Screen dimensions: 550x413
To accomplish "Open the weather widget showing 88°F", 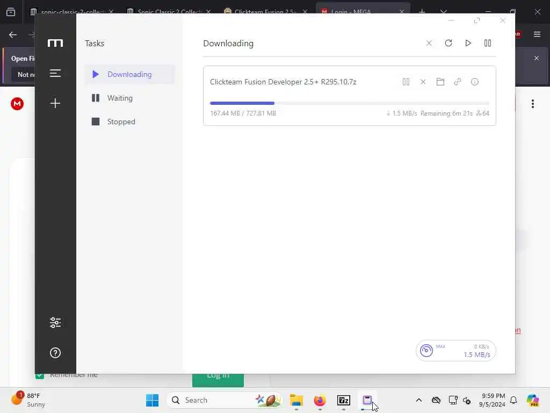I will [x=28, y=400].
